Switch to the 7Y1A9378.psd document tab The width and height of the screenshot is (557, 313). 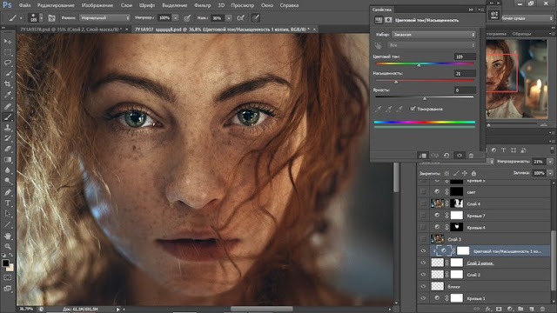pos(71,29)
